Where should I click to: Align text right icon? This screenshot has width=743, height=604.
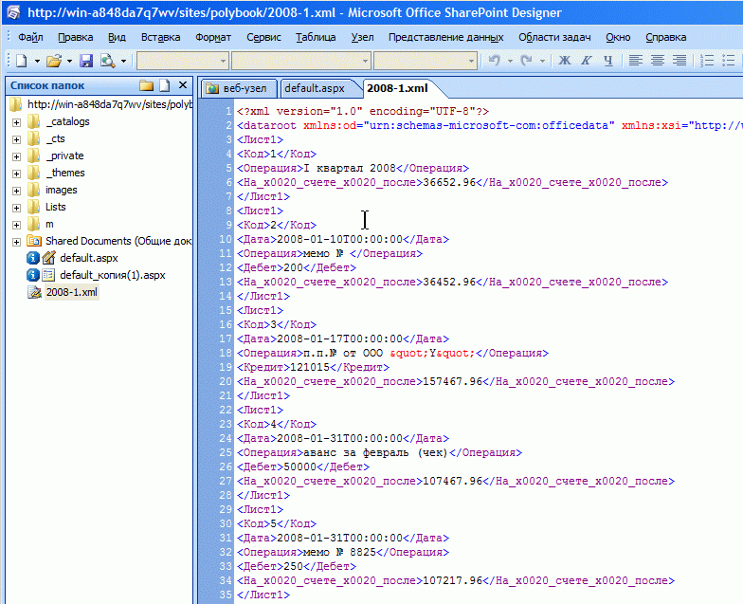tap(679, 61)
